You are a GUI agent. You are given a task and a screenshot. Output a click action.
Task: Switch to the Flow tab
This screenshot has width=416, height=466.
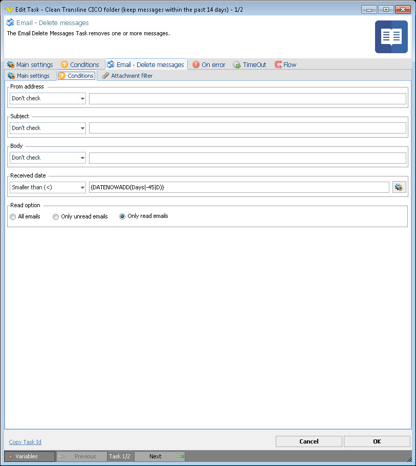[286, 65]
